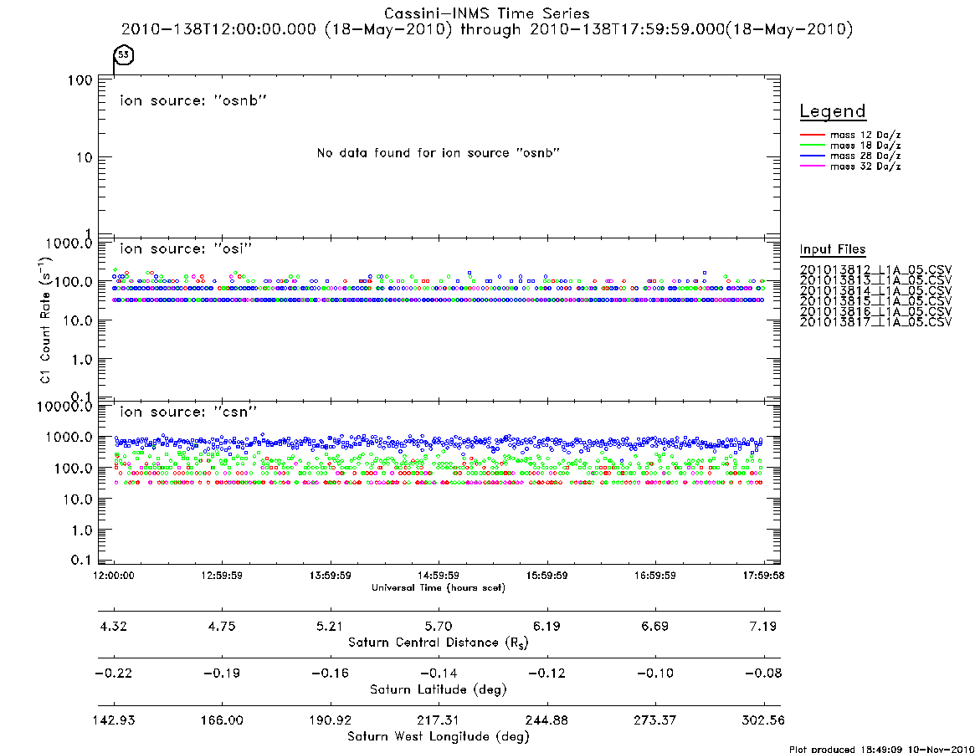Click the red mass 12 Da/z legend line
975x753 pixels.
click(x=812, y=135)
